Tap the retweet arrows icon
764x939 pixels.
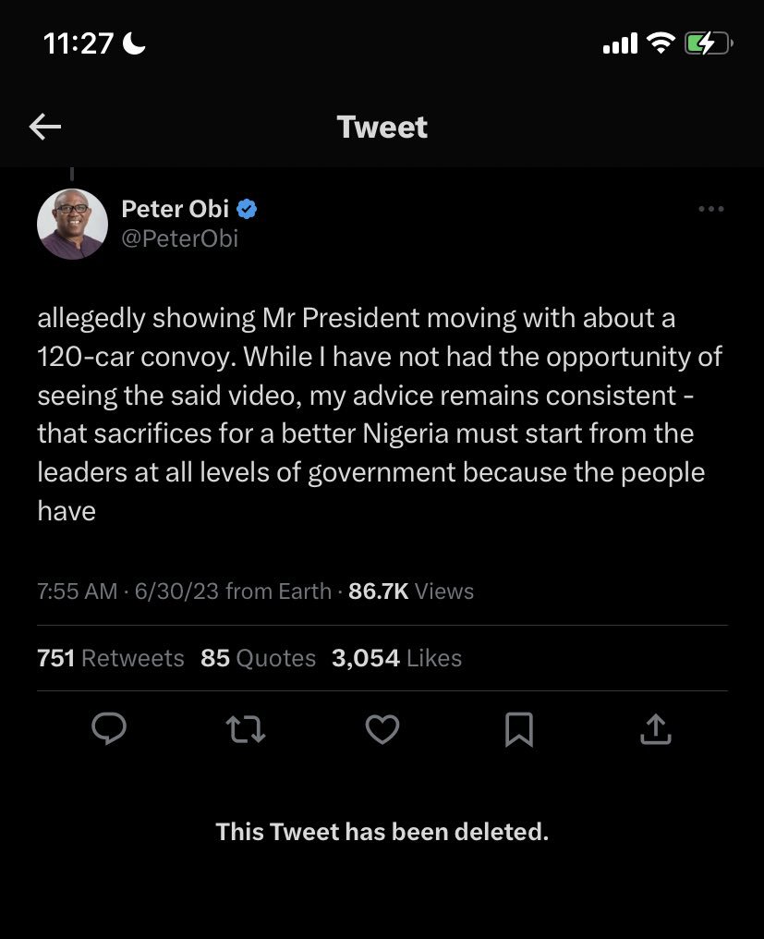(x=247, y=731)
